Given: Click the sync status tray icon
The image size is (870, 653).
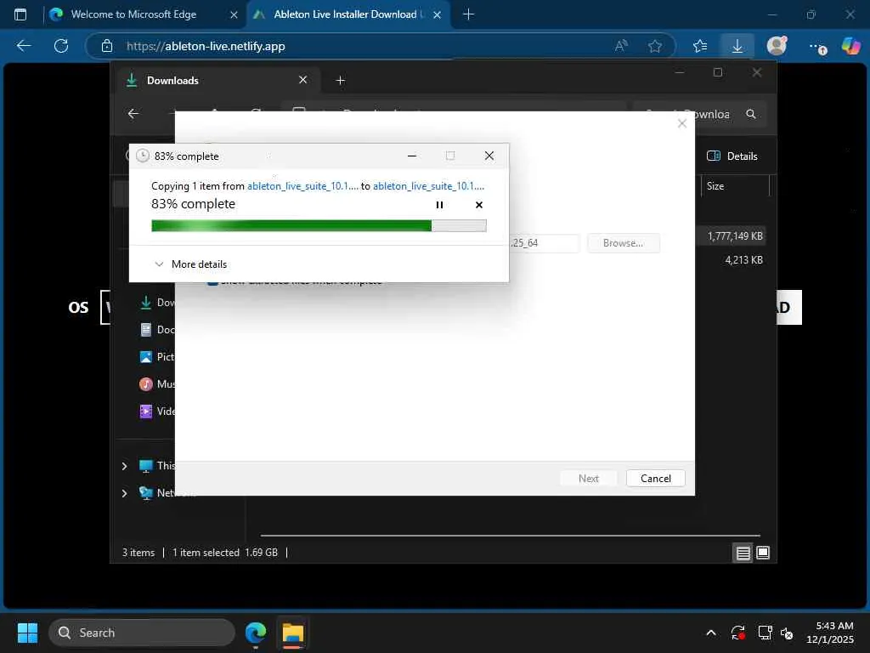Looking at the screenshot, I should (737, 633).
